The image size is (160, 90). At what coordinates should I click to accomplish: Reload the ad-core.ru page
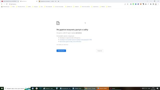coord(7,4)
